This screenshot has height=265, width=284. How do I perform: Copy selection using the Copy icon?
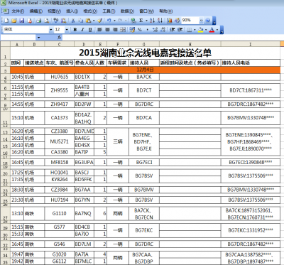pos(81,21)
